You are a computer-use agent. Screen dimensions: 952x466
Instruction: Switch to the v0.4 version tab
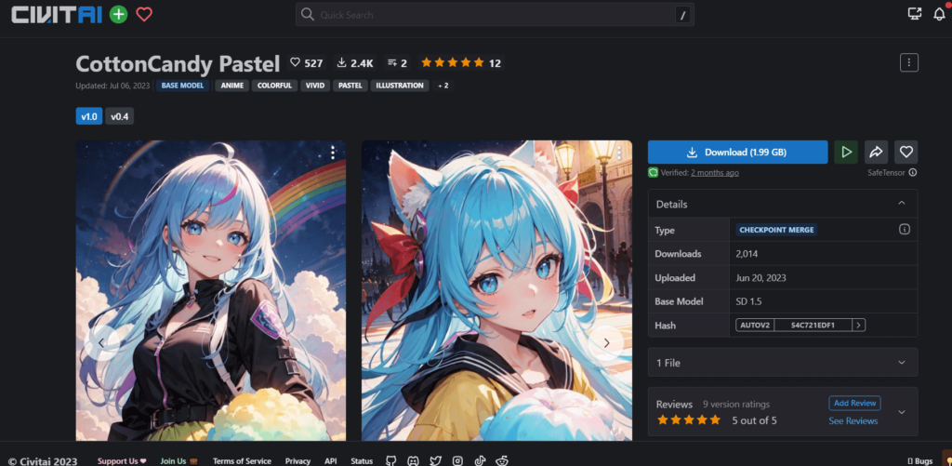point(119,116)
